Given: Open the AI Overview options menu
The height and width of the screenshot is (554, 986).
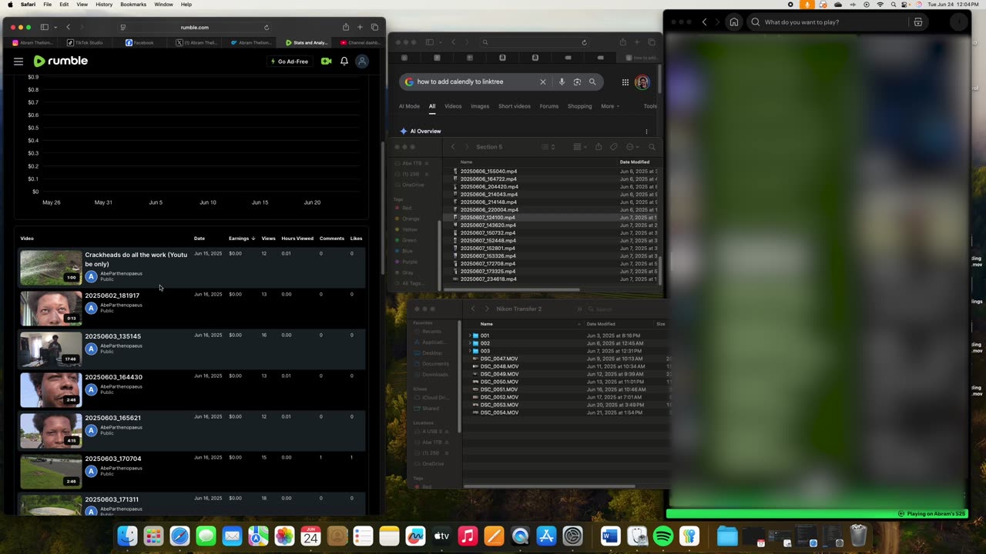Looking at the screenshot, I should [x=646, y=132].
